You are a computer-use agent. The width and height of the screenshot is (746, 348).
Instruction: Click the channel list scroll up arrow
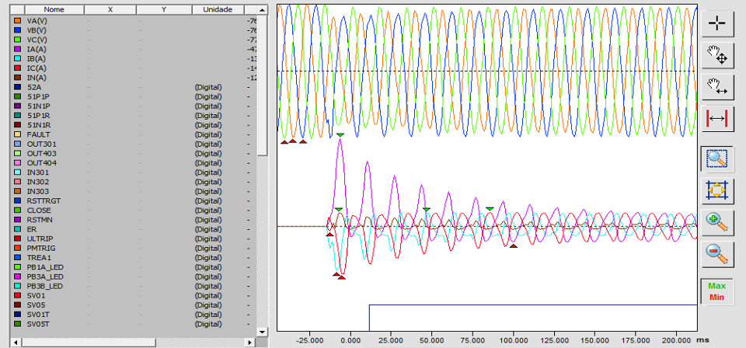(x=262, y=10)
